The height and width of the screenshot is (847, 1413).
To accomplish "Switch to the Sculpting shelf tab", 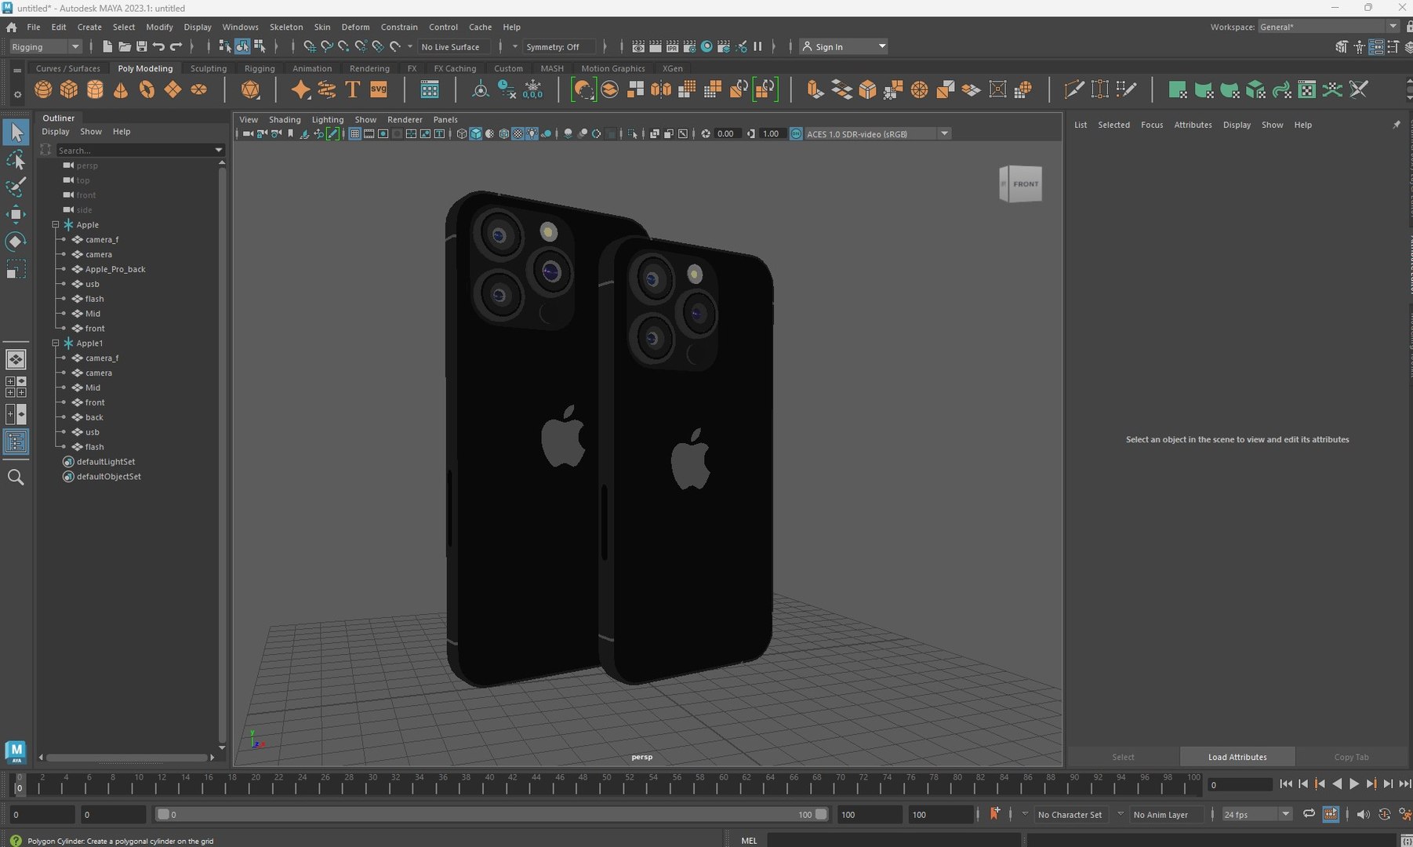I will pos(209,68).
